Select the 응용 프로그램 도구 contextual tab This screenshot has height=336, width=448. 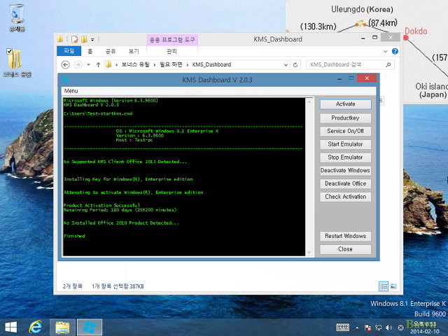click(x=172, y=40)
